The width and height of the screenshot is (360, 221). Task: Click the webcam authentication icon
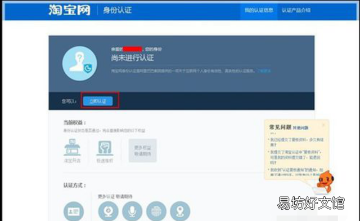(109, 211)
